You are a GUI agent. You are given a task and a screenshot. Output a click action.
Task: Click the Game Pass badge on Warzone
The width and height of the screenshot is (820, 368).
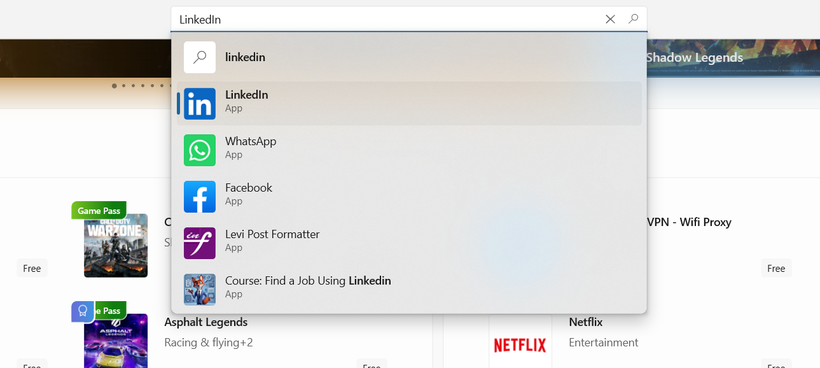99,210
